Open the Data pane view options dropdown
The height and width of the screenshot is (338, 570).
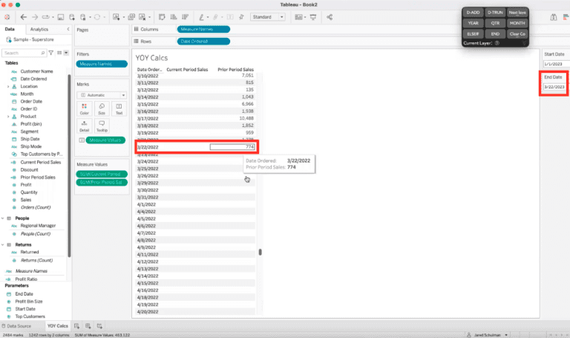(x=66, y=53)
